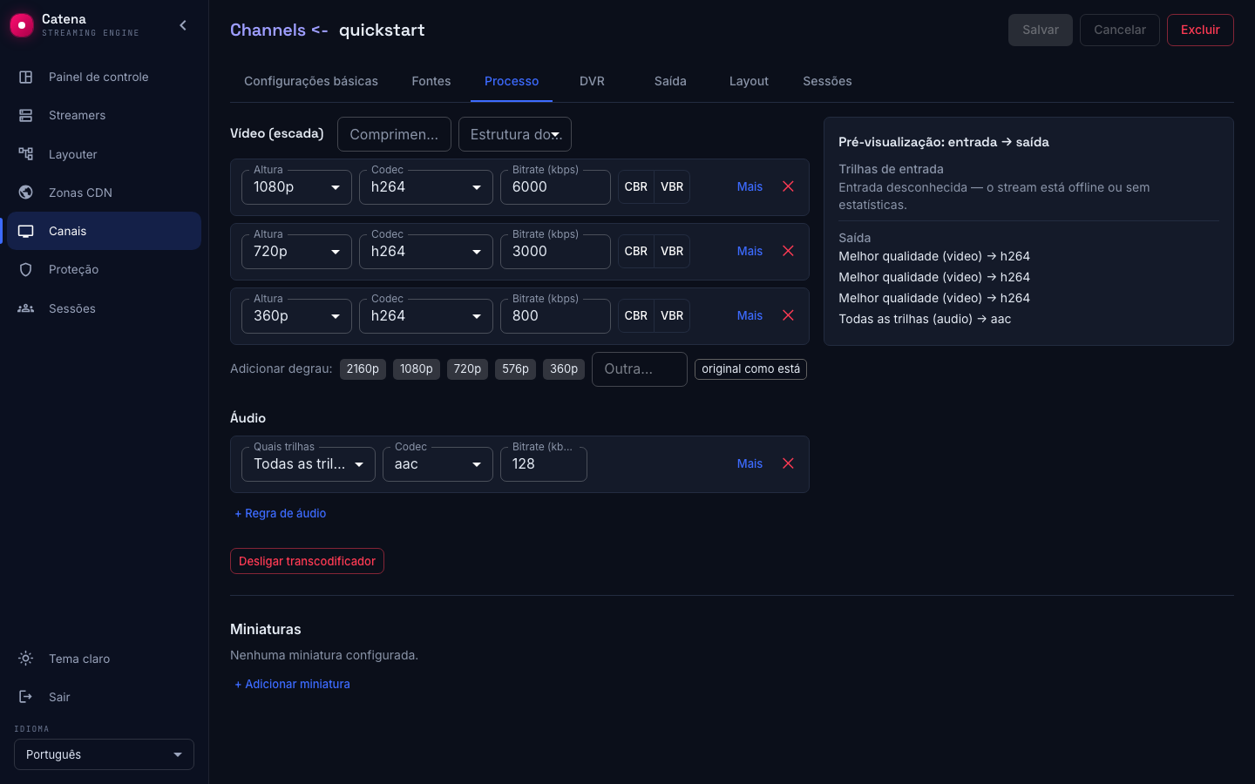Add a 576p ladder step

click(515, 368)
